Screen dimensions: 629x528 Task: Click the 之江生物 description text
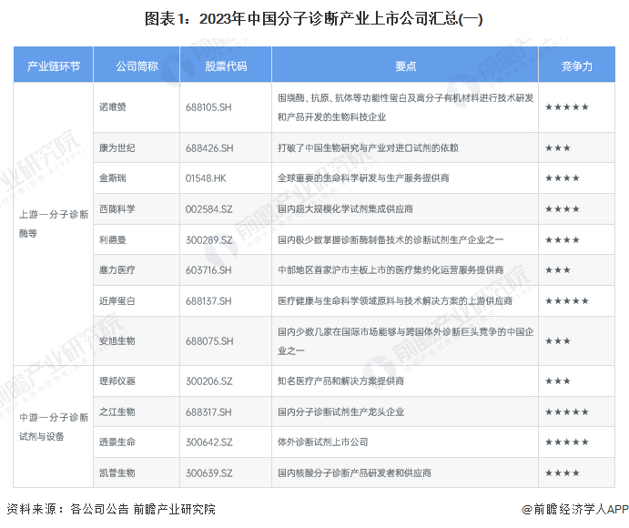[x=340, y=411]
